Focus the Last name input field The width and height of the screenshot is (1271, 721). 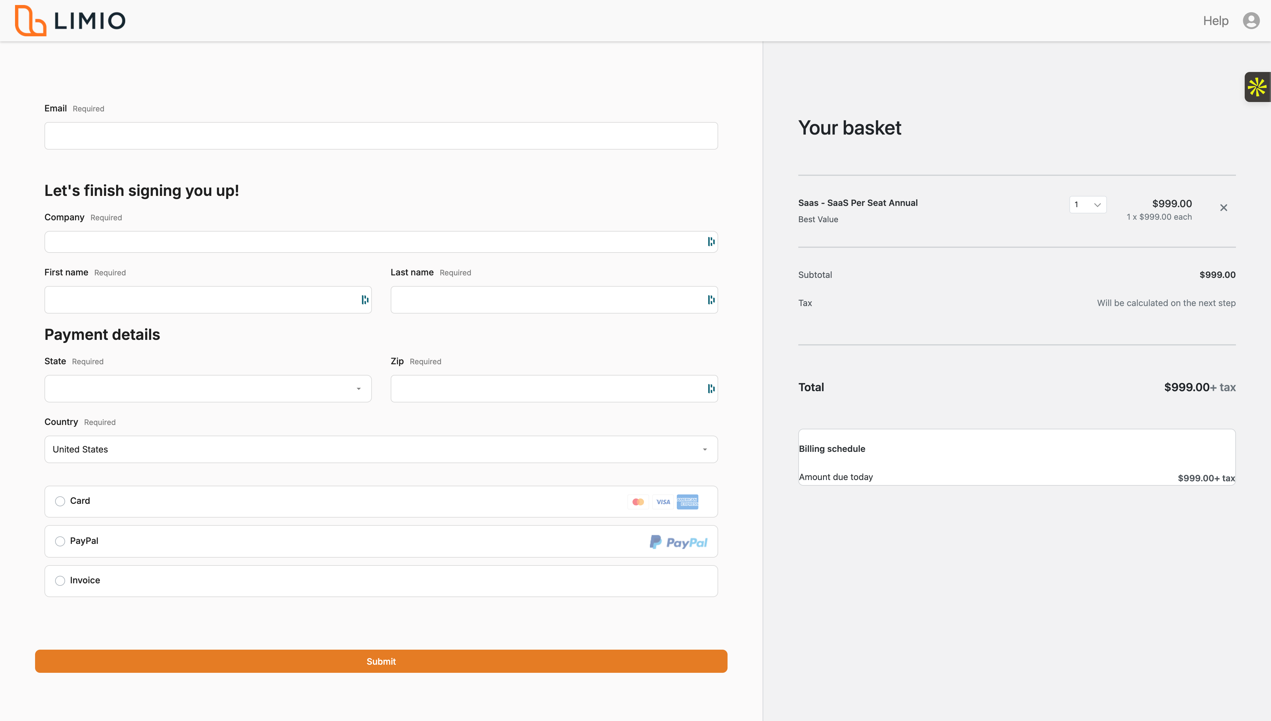point(554,299)
